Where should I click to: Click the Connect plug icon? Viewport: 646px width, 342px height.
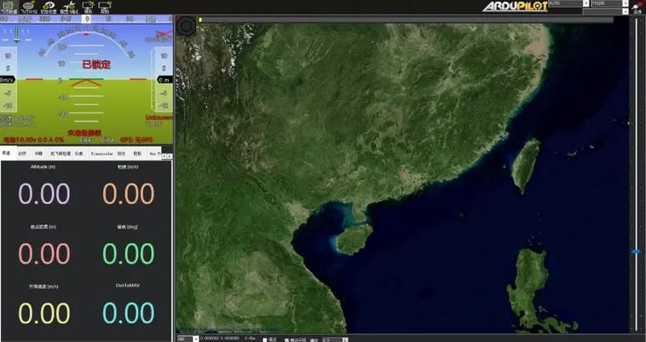click(x=637, y=8)
